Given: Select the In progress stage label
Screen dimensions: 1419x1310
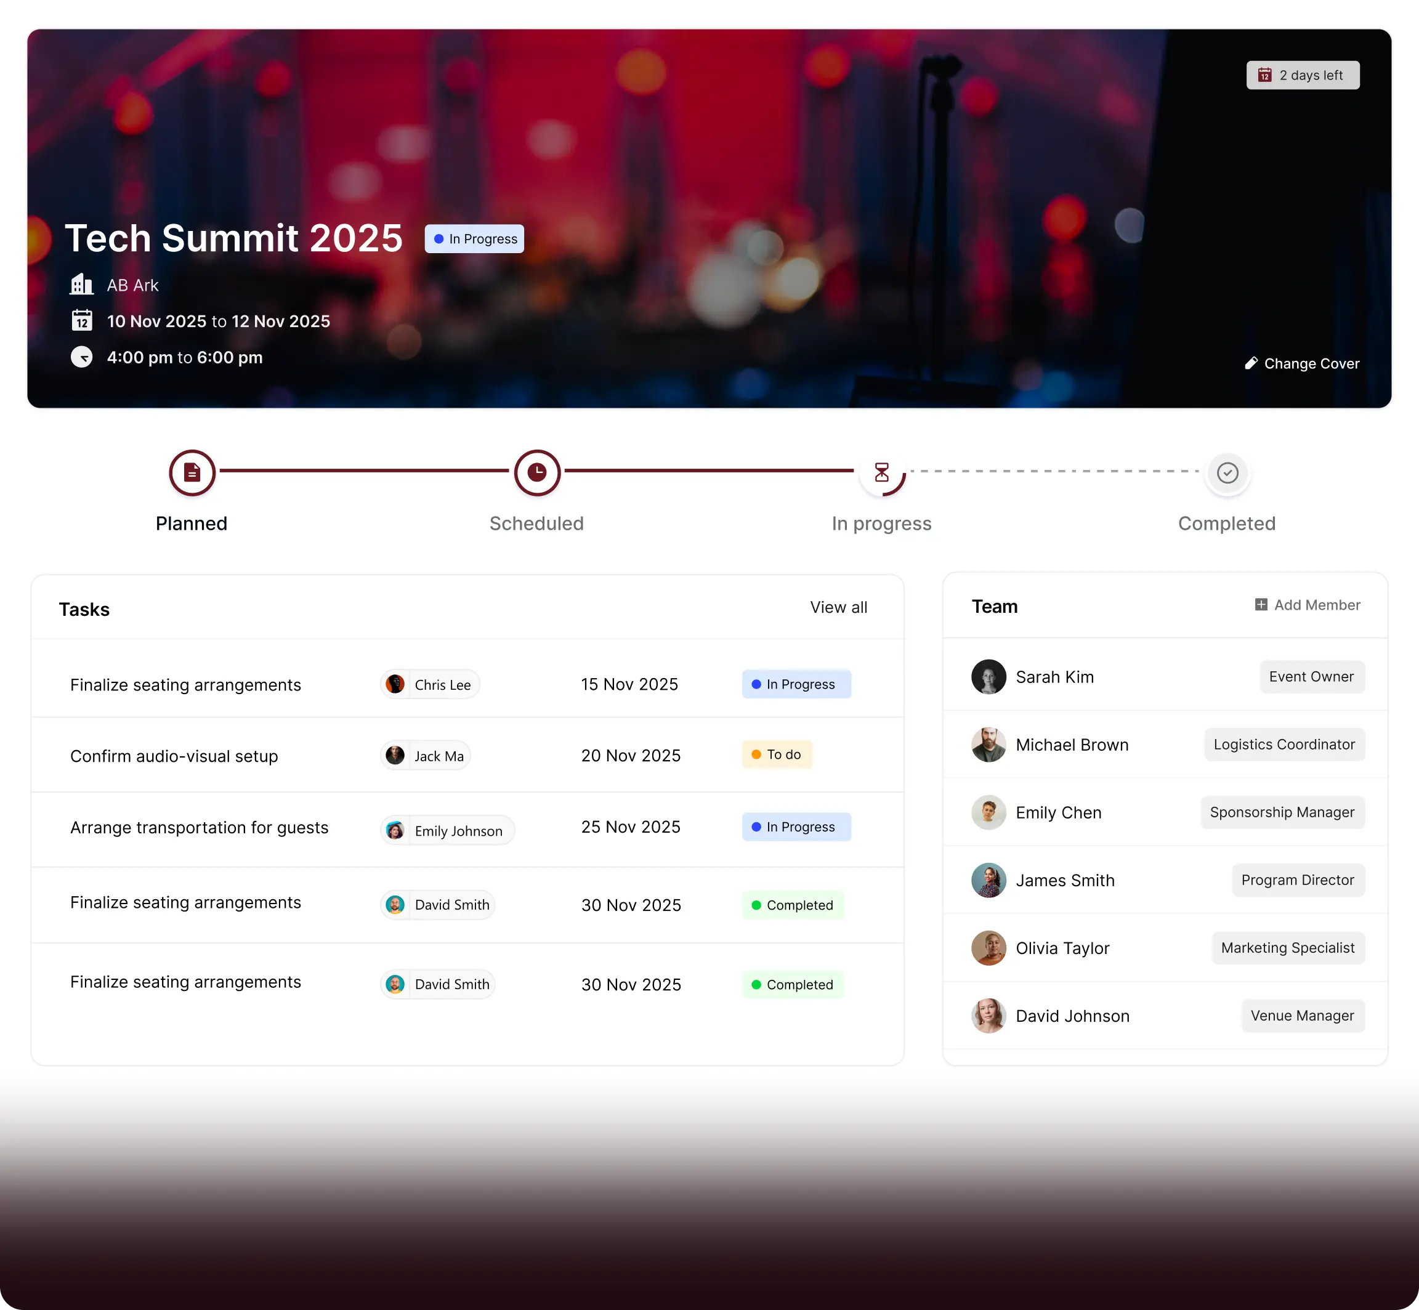Looking at the screenshot, I should [882, 524].
